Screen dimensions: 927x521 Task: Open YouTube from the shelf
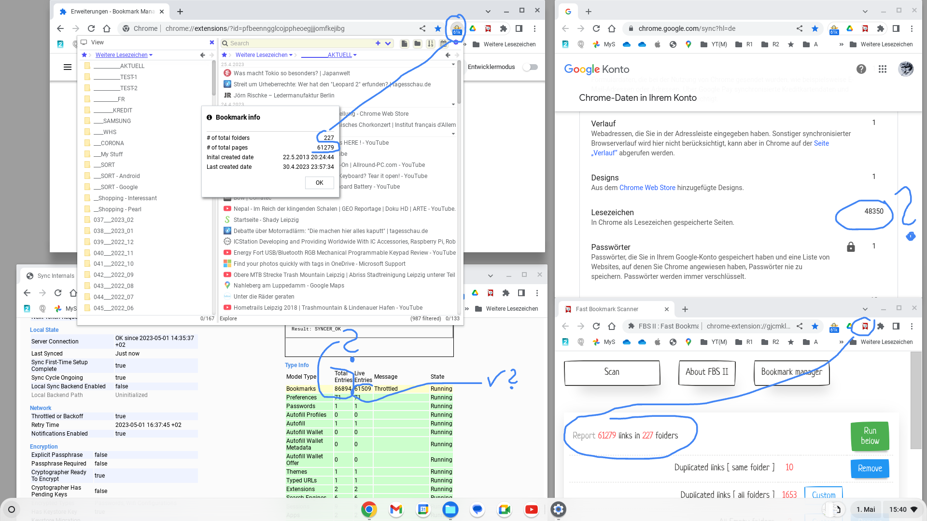click(531, 509)
